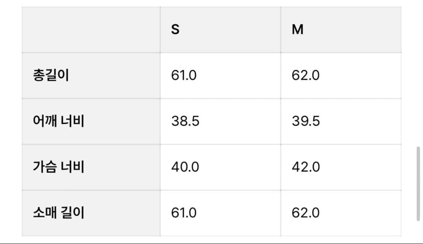The width and height of the screenshot is (423, 244).
Task: Select the 가슴 너비 row label
Action: [x=58, y=167]
